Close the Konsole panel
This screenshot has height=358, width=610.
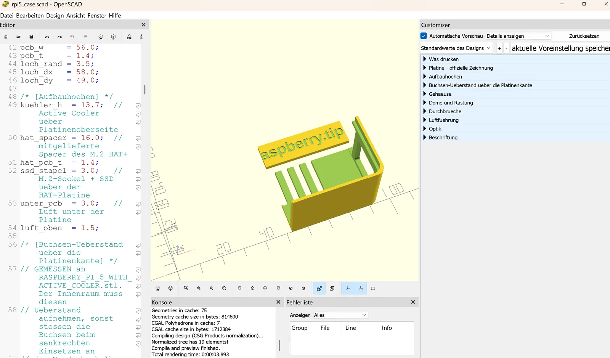(x=278, y=302)
